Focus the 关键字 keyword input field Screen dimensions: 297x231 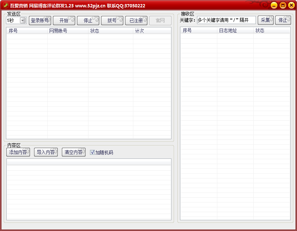coord(226,20)
